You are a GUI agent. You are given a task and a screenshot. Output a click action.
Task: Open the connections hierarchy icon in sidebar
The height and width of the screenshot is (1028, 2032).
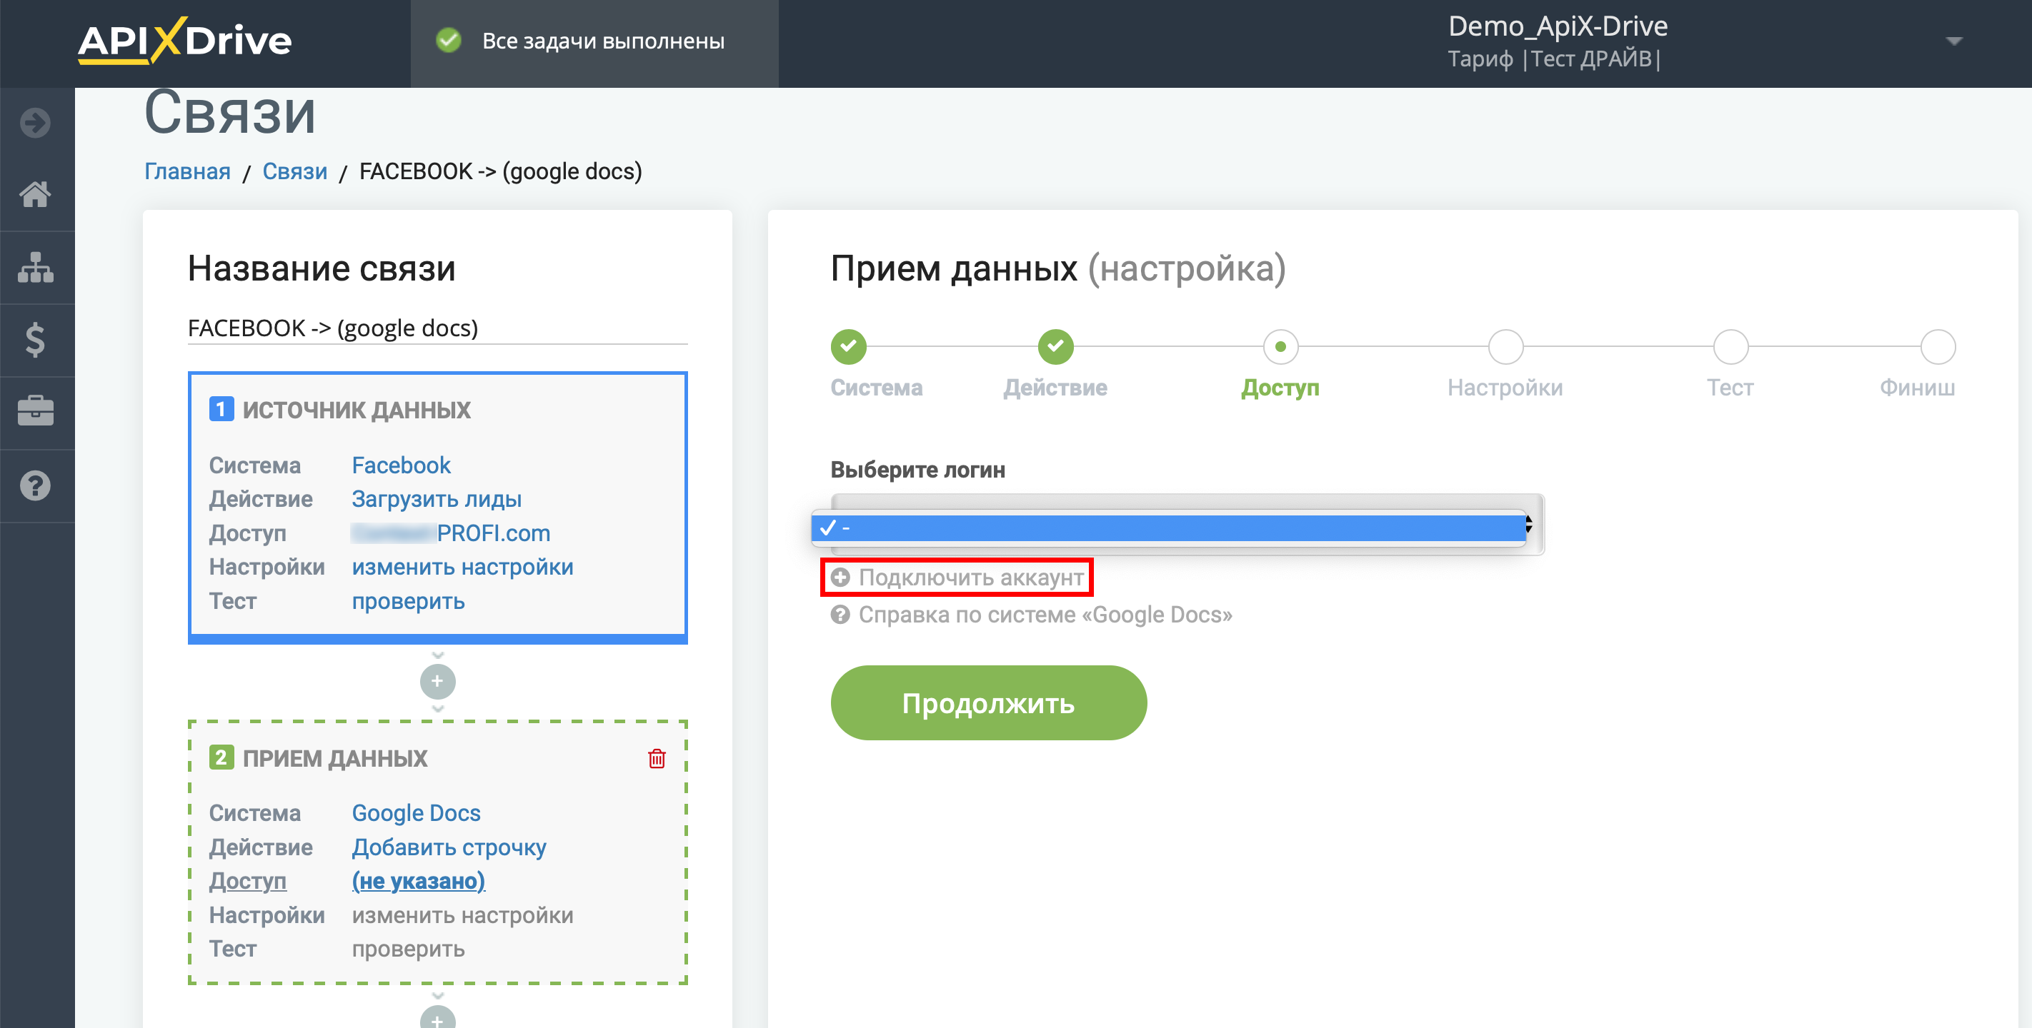pyautogui.click(x=36, y=268)
